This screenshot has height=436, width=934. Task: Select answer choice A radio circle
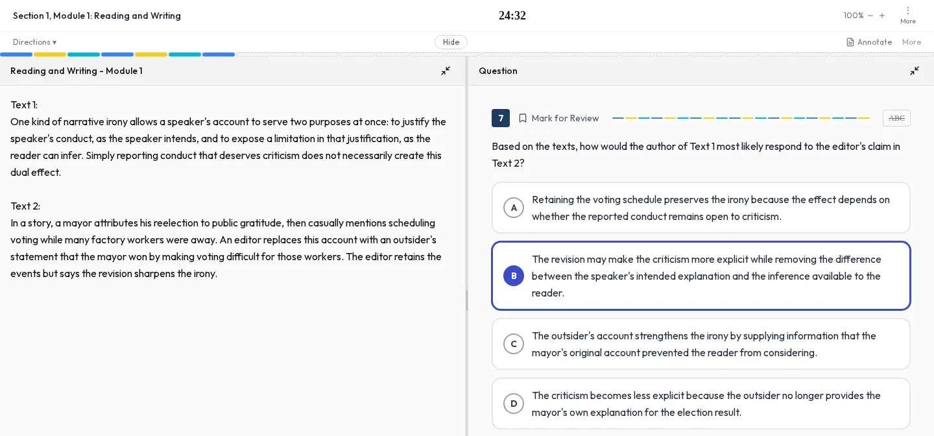tap(514, 208)
